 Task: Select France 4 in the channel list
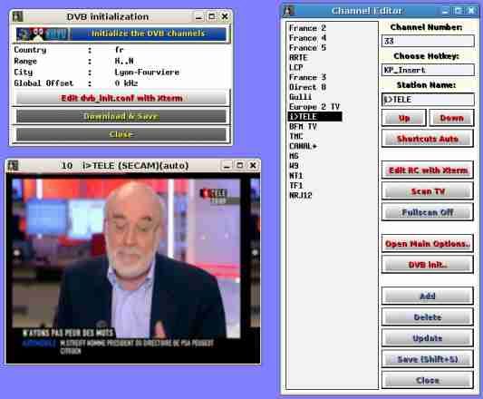coord(307,38)
